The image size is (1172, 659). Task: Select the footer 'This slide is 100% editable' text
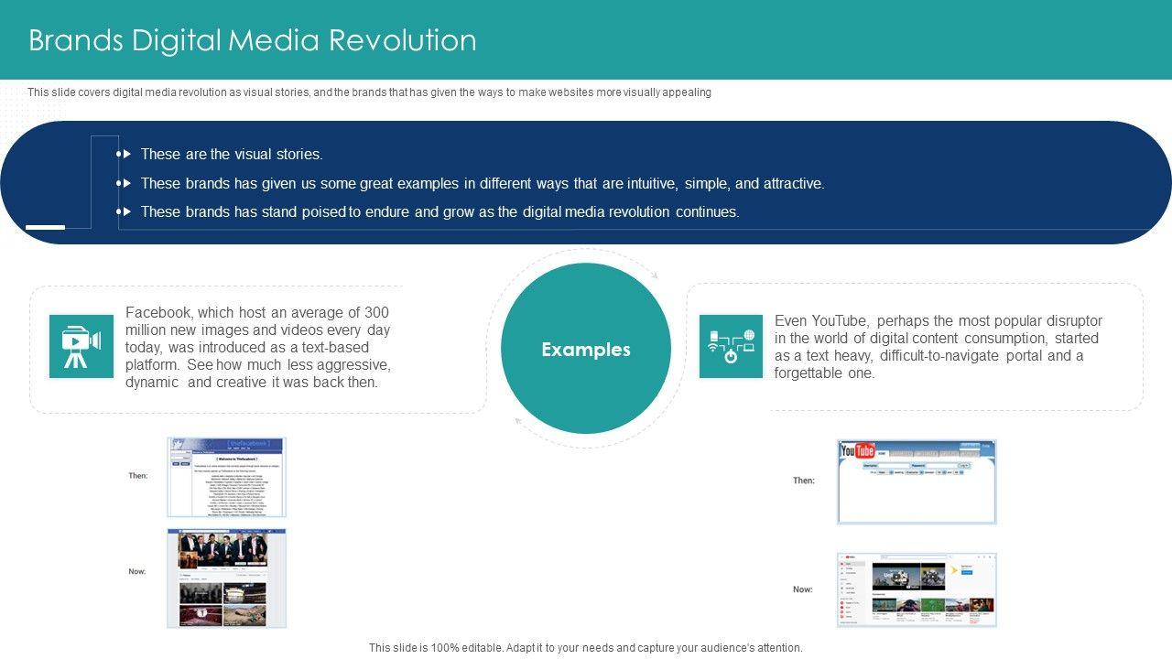pos(586,648)
